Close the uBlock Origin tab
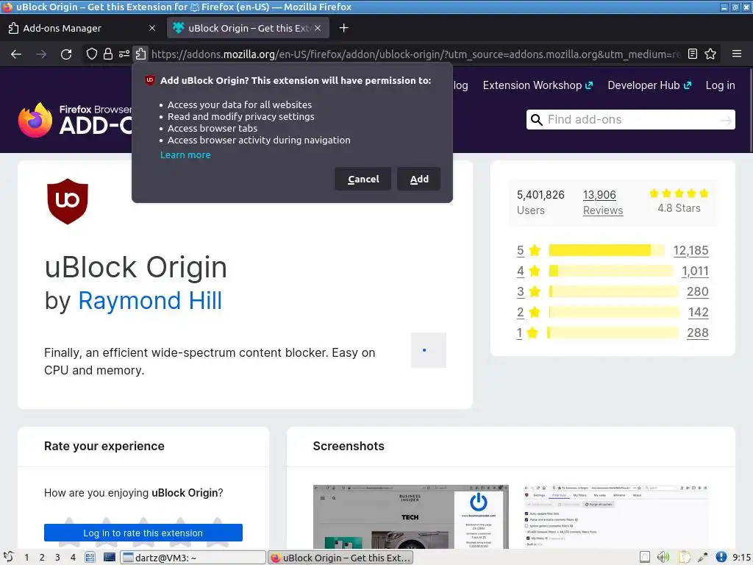The width and height of the screenshot is (753, 565). 318,28
